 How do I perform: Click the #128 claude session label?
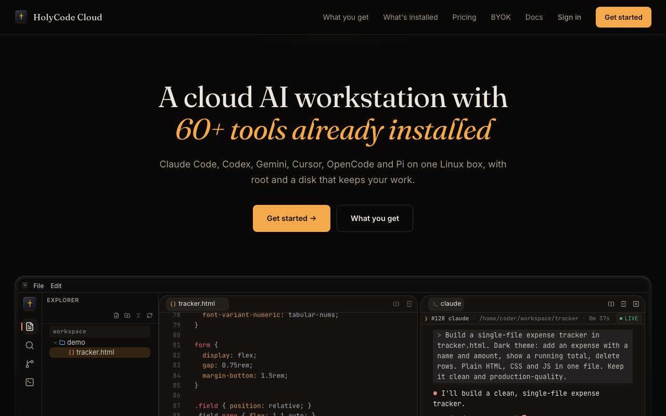point(450,318)
